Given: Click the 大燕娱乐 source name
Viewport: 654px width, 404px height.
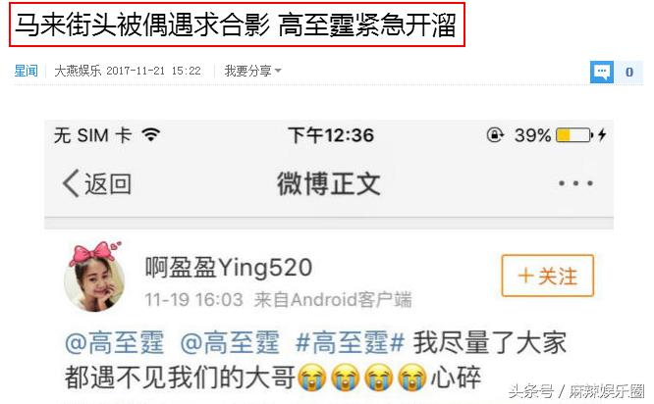Looking at the screenshot, I should click(78, 71).
